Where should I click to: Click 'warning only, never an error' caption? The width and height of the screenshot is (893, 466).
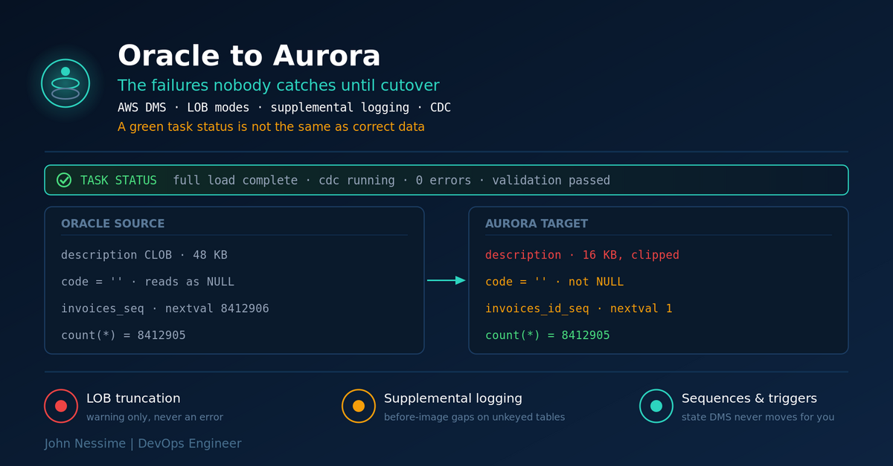click(x=155, y=417)
